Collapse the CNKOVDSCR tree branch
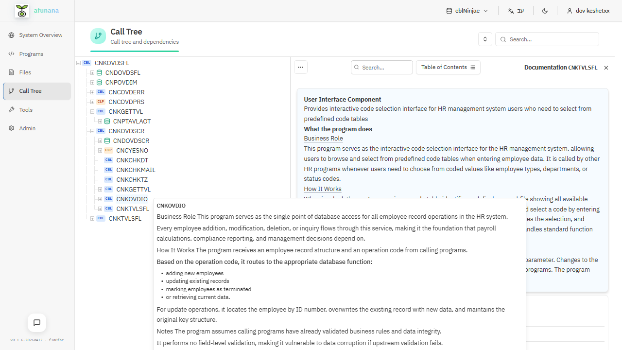 [92, 131]
